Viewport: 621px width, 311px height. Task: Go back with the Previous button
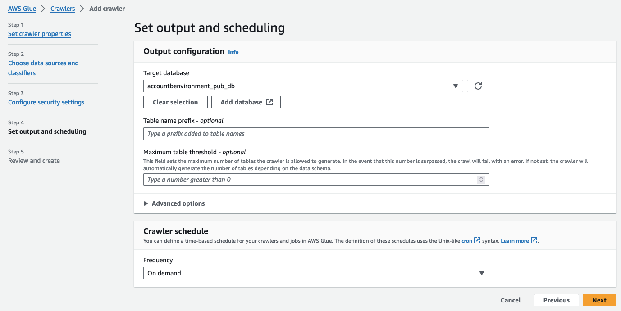556,300
